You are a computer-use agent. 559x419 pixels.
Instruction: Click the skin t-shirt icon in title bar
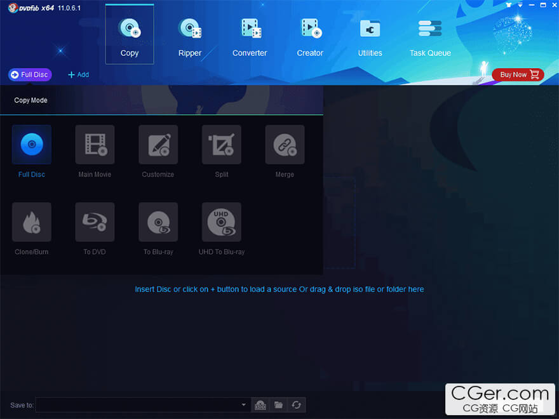click(509, 5)
